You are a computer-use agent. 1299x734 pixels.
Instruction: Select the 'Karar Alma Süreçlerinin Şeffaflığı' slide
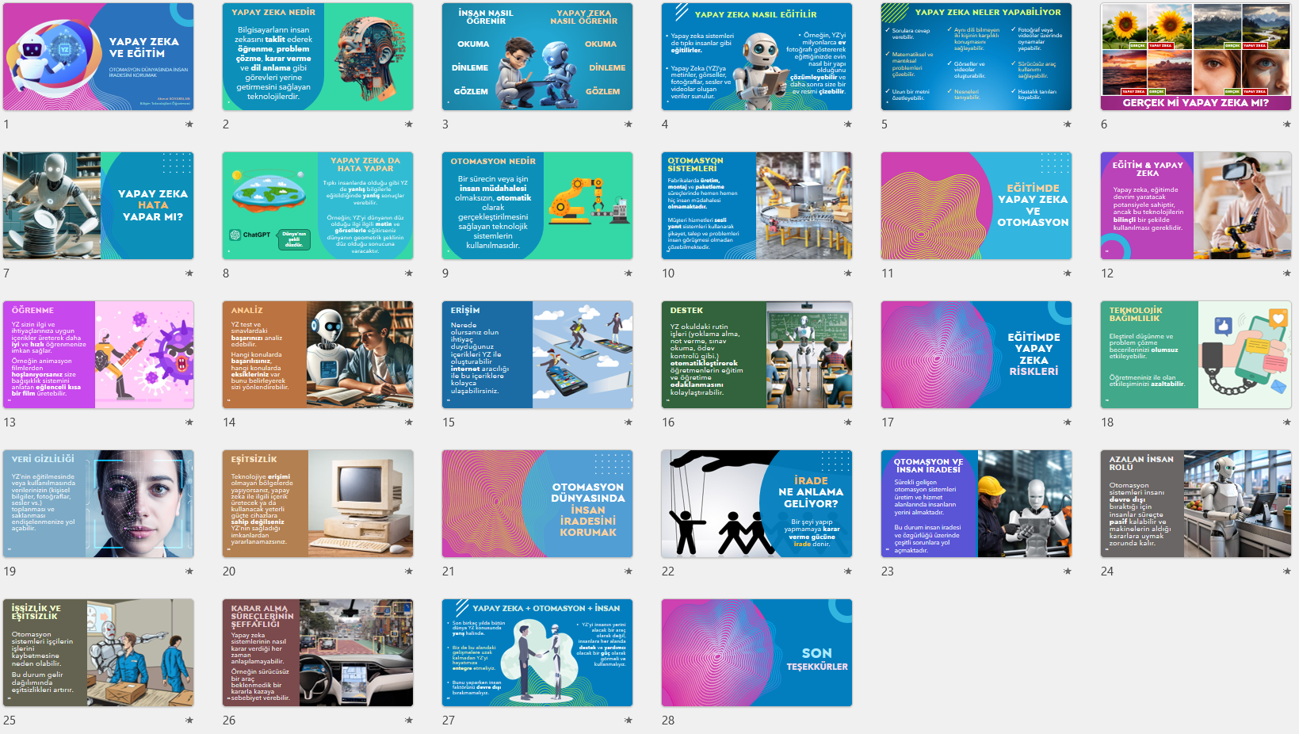(318, 653)
